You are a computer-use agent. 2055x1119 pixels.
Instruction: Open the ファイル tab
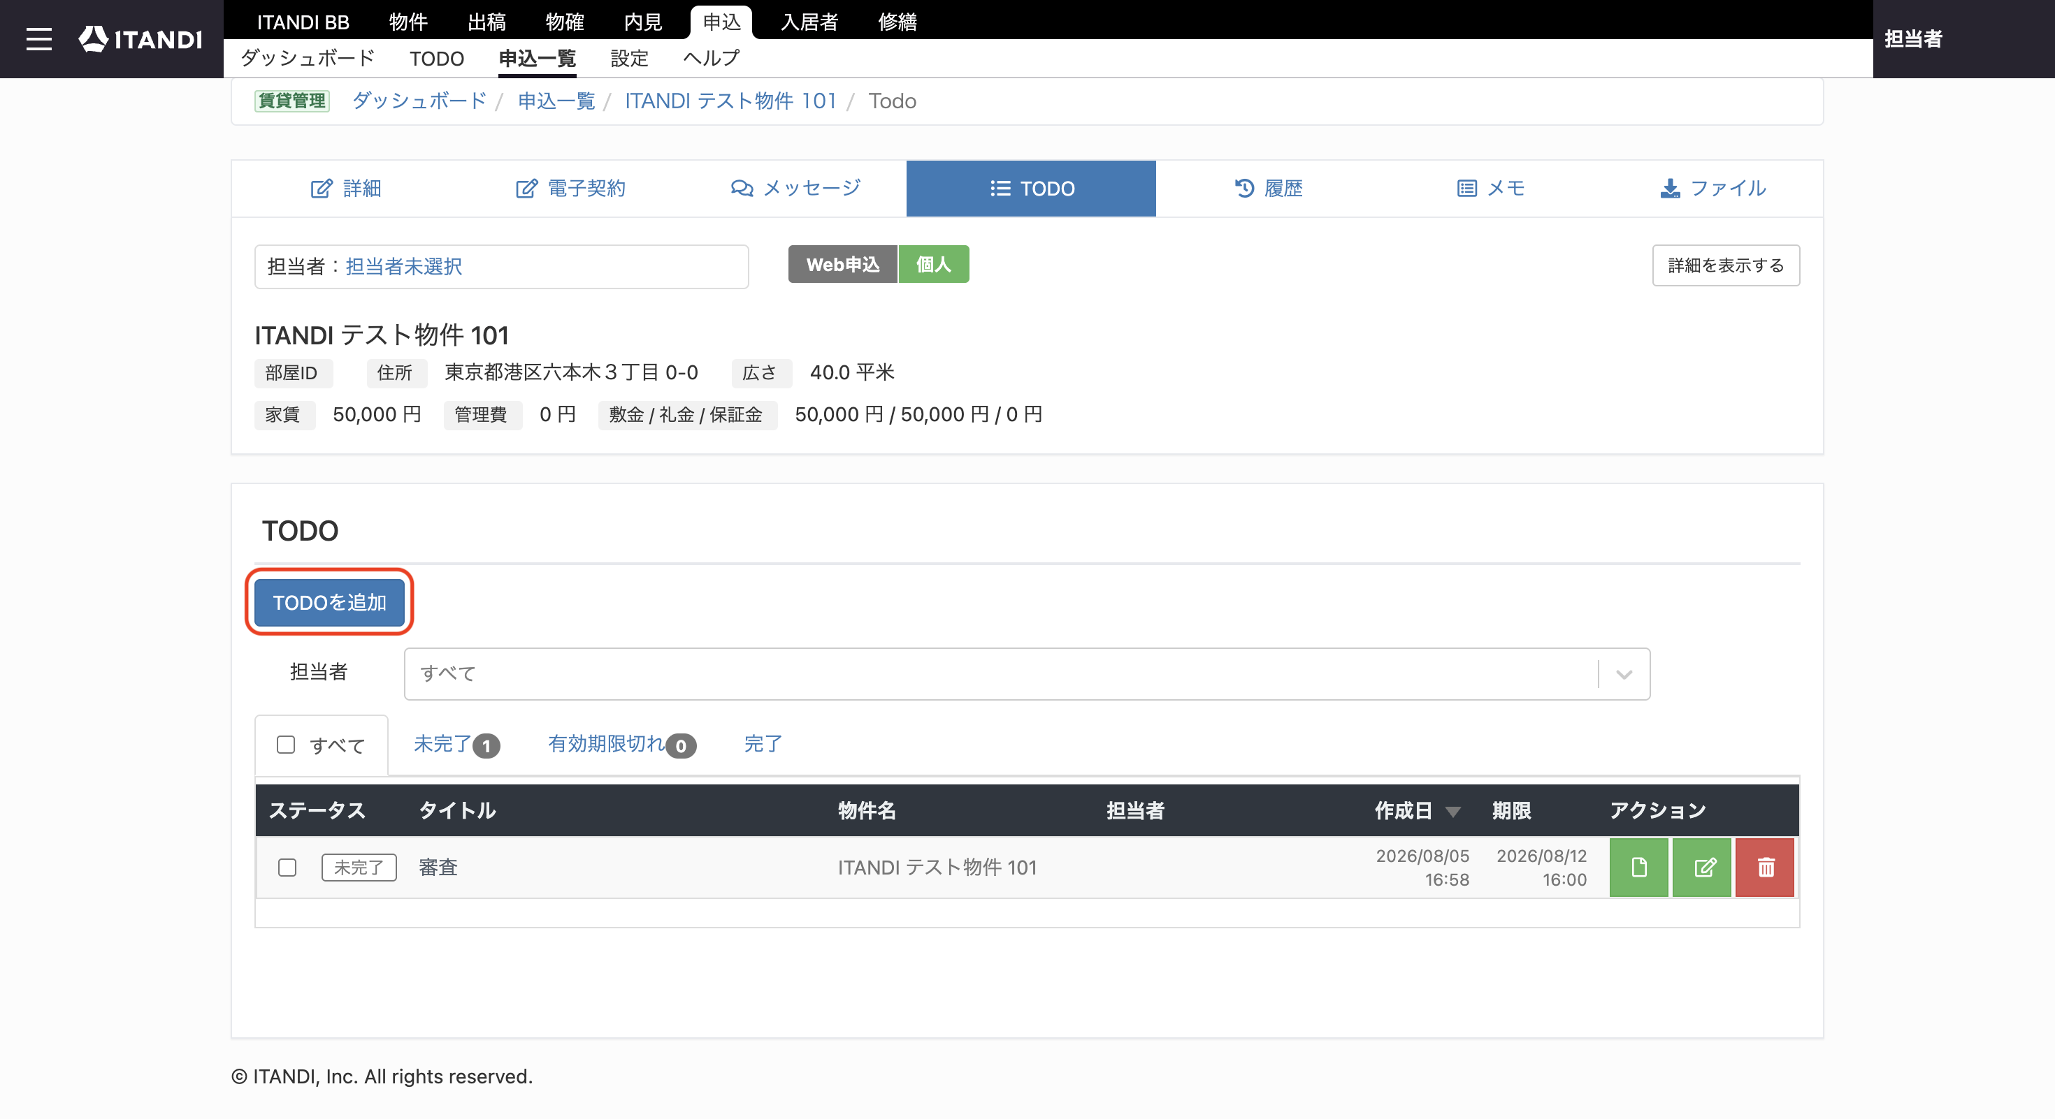coord(1713,189)
